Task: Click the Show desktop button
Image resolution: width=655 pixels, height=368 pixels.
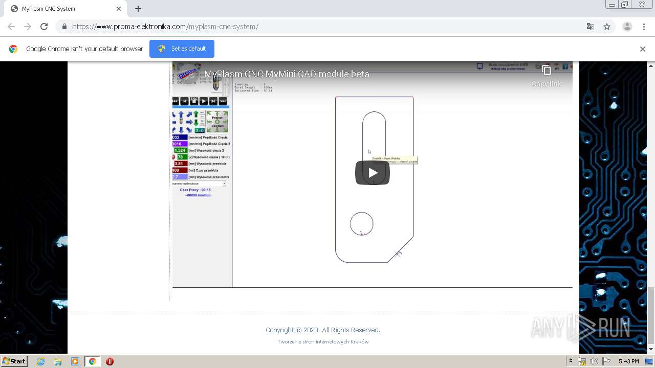Action: coord(649,361)
